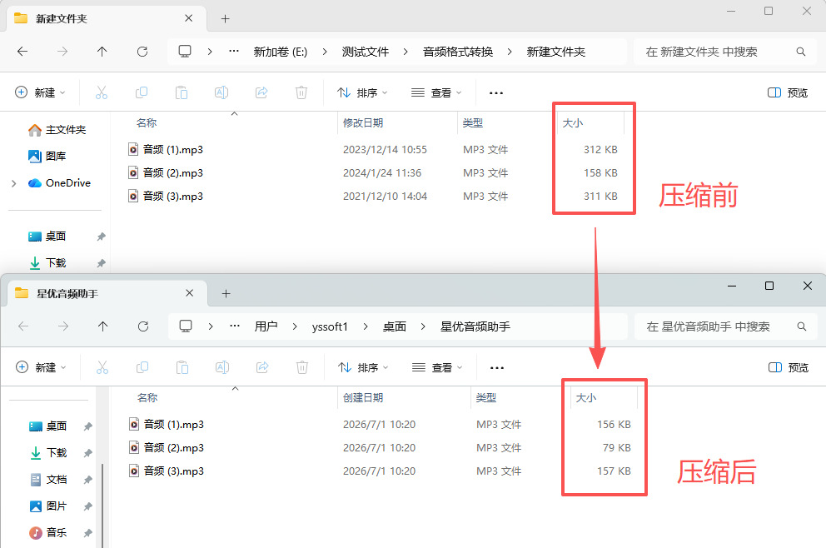826x548 pixels.
Task: Click Up arrow in 新建文件夹 window
Action: pyautogui.click(x=102, y=52)
